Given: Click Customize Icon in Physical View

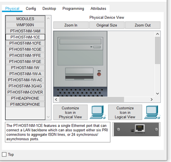Looking at the screenshot, I should coord(71,112).
